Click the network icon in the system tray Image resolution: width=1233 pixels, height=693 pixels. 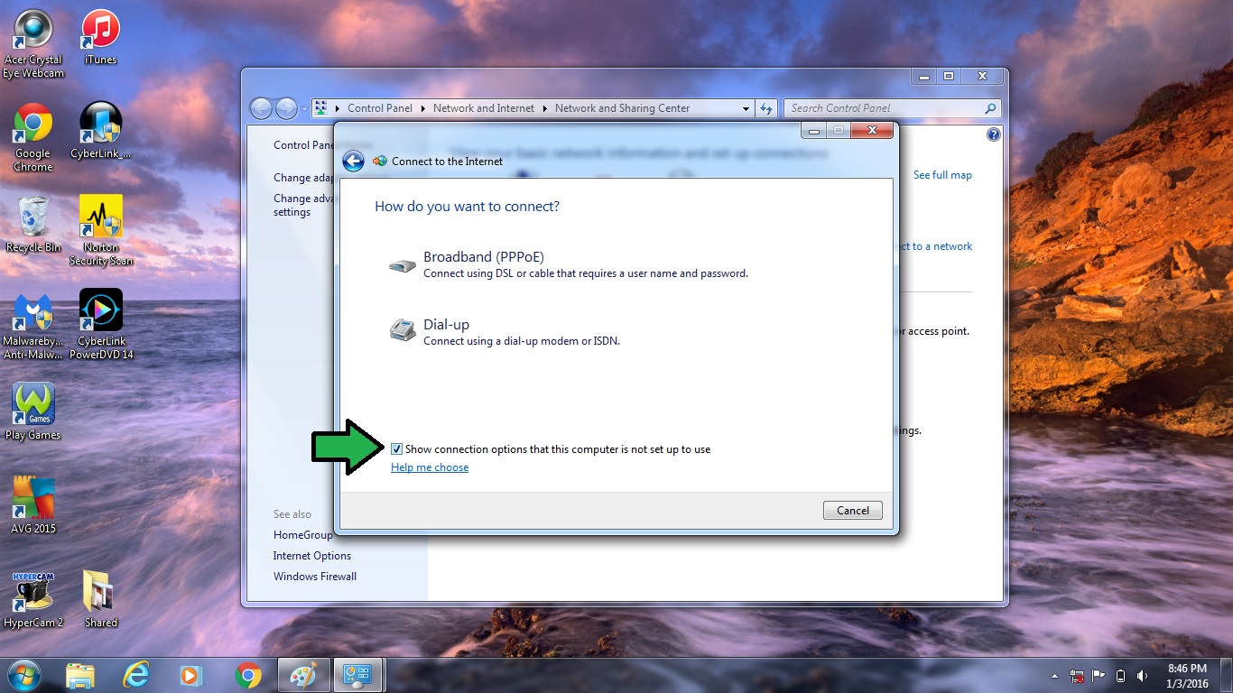pos(1077,676)
